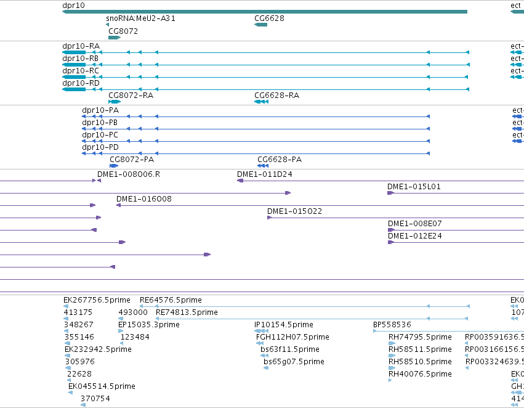Select clone DME1-015L01 label
Viewport: 524px width, 408px height.
coord(414,187)
